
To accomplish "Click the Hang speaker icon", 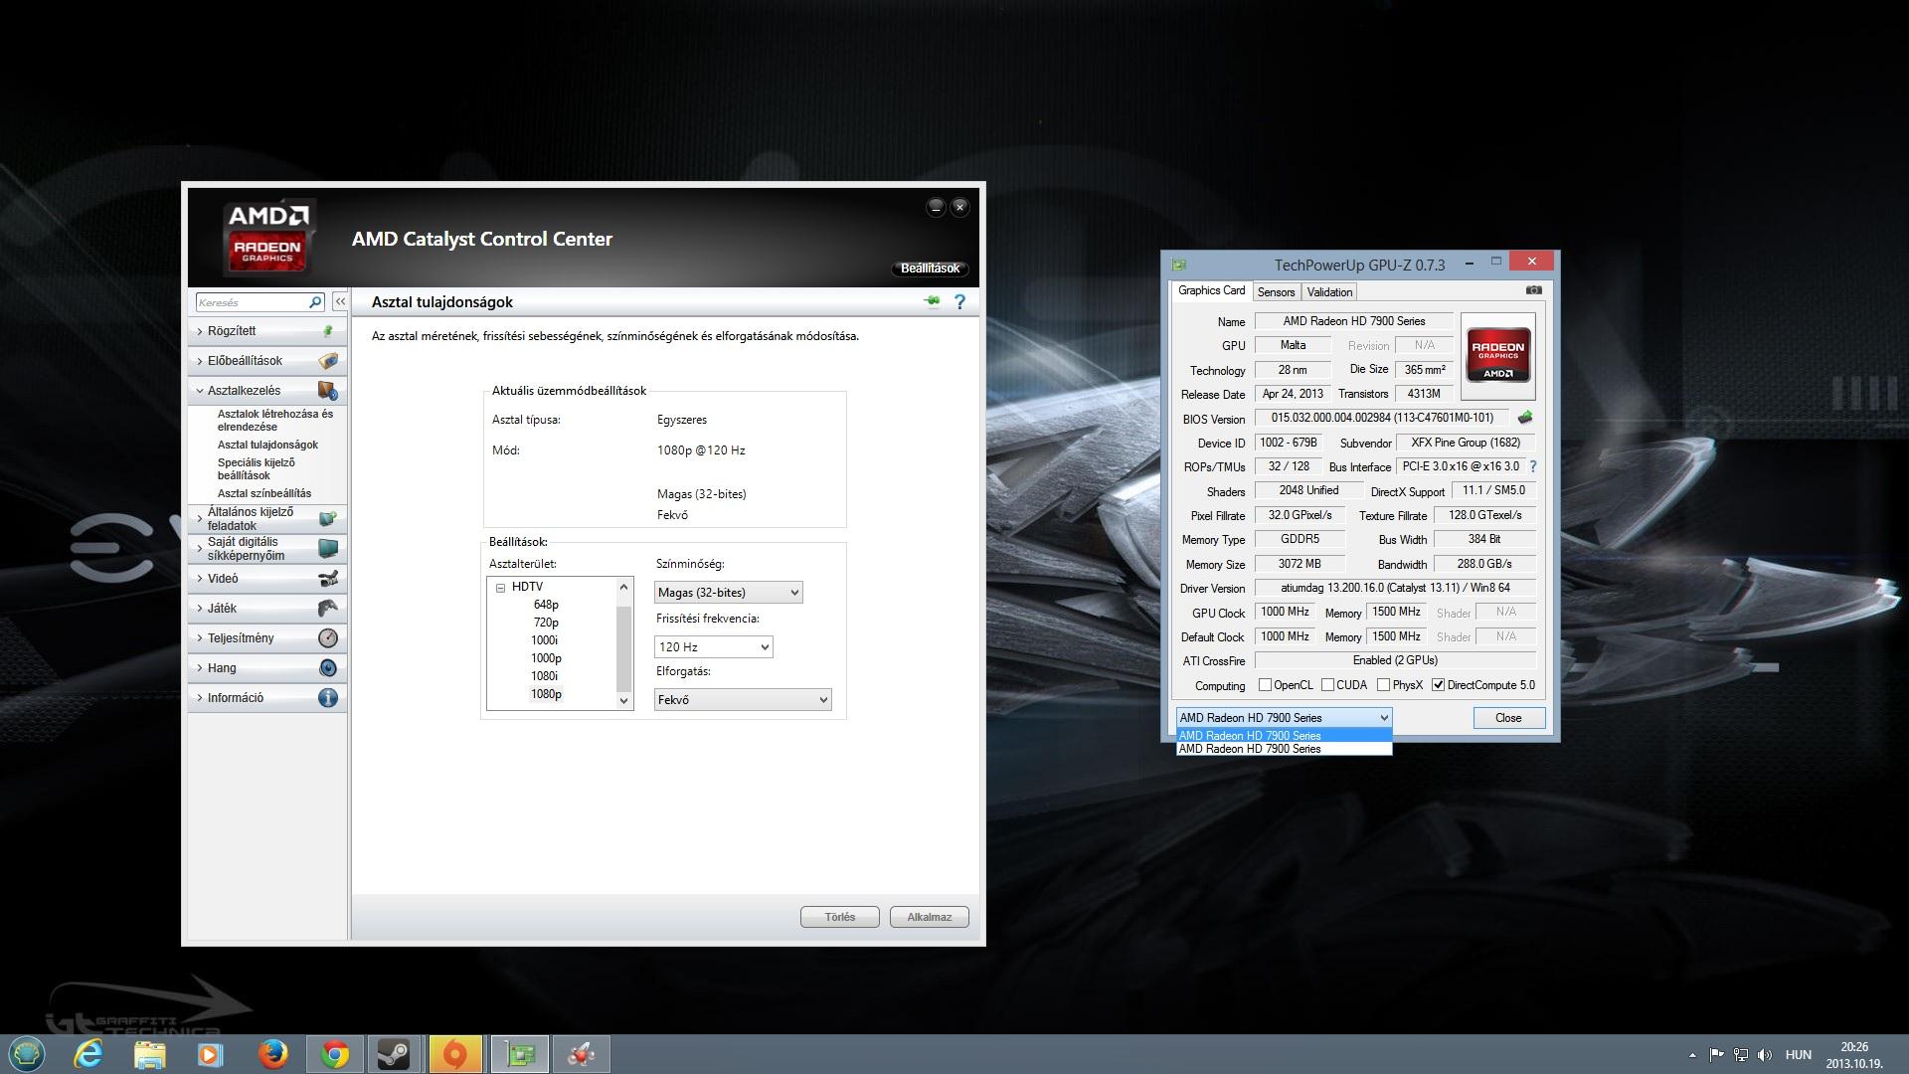I will [328, 668].
